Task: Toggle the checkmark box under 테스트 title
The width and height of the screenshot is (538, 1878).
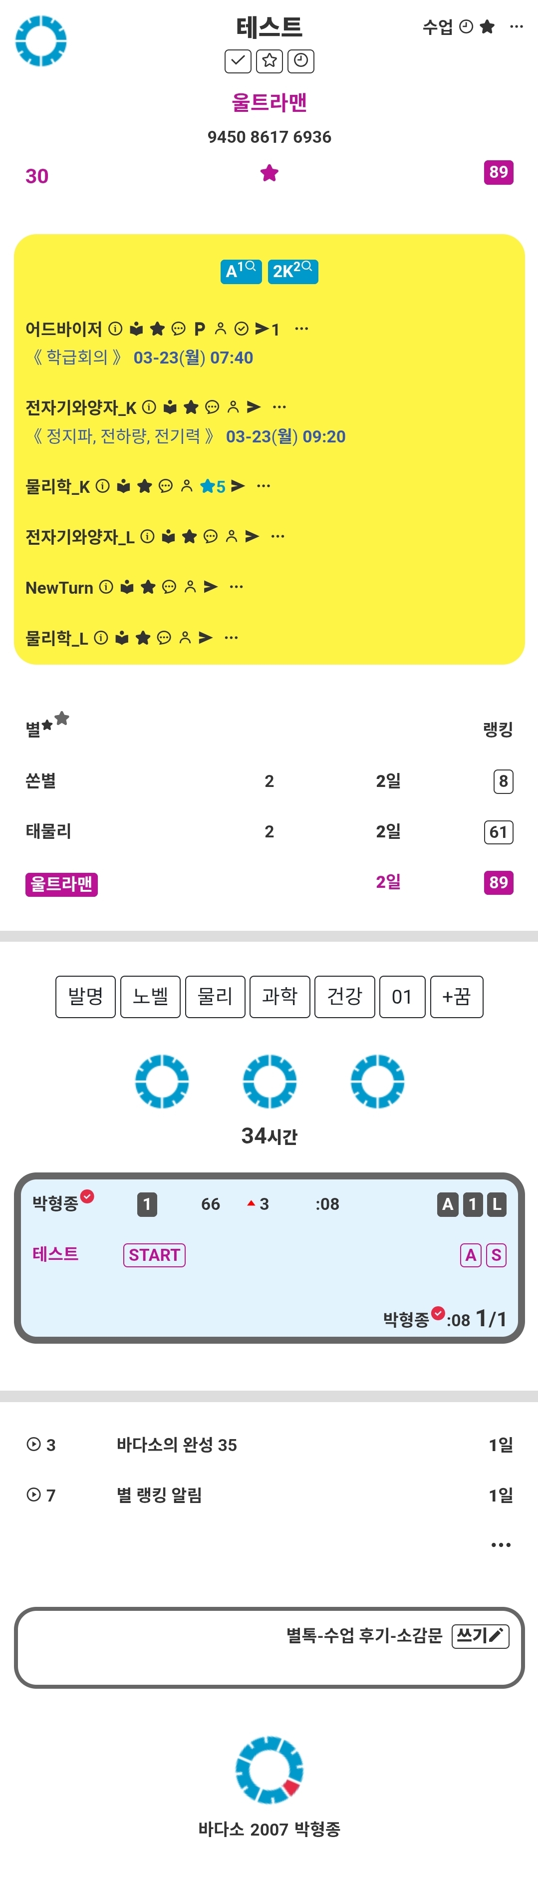Action: 238,61
